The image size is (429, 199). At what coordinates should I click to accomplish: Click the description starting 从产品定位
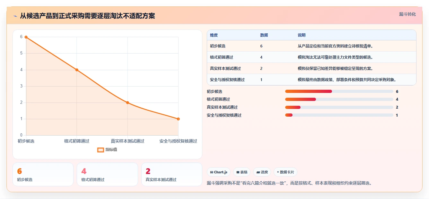click(x=335, y=46)
